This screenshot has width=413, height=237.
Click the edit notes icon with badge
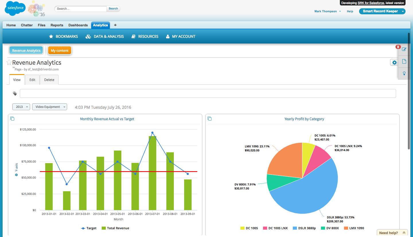tap(404, 49)
